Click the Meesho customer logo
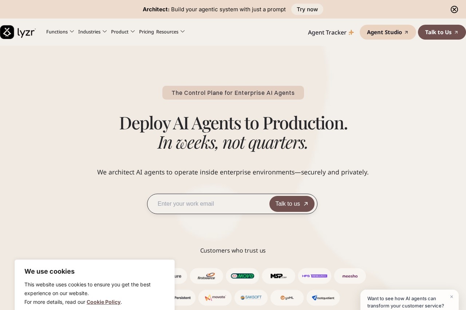Screen dimensions: 466x310 tap(349, 276)
